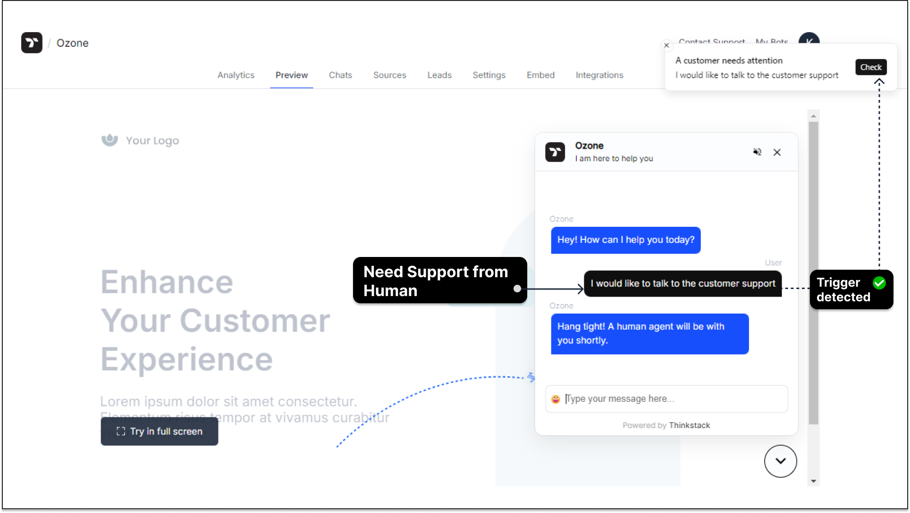Toggle the Trigger detected green checkmark
This screenshot has height=513, width=910.
click(x=879, y=283)
